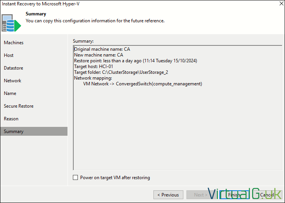Click the highlighted Summary step
This screenshot has height=203, width=285.
pyautogui.click(x=34, y=131)
